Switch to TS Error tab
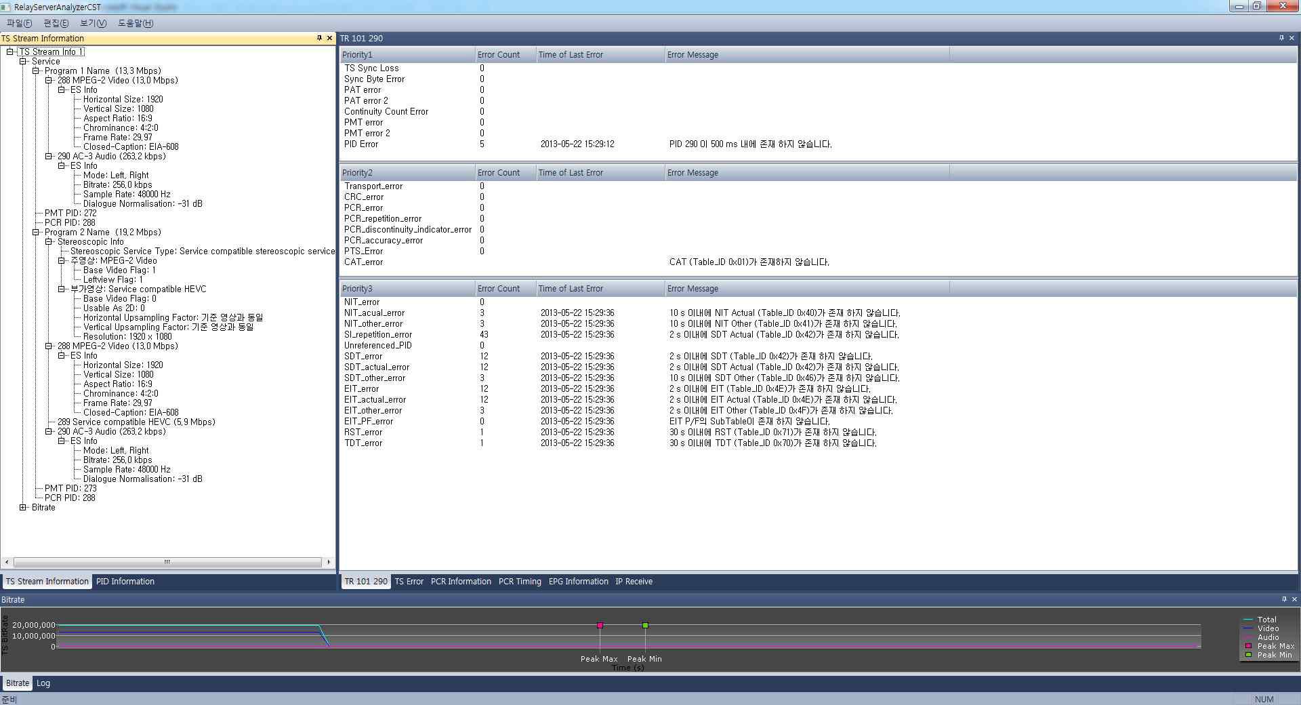 pyautogui.click(x=409, y=582)
